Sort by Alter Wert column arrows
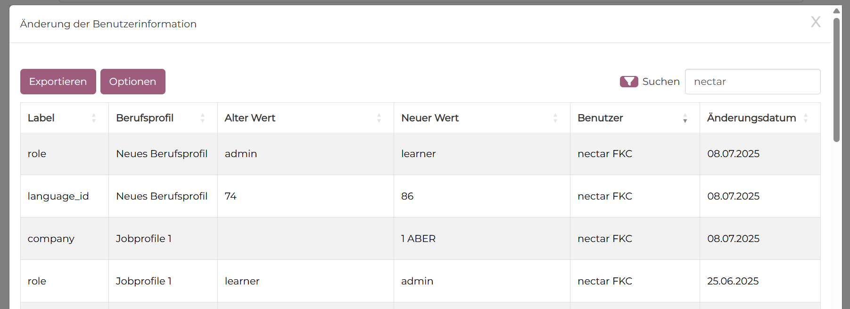The height and width of the screenshot is (309, 850). click(379, 118)
